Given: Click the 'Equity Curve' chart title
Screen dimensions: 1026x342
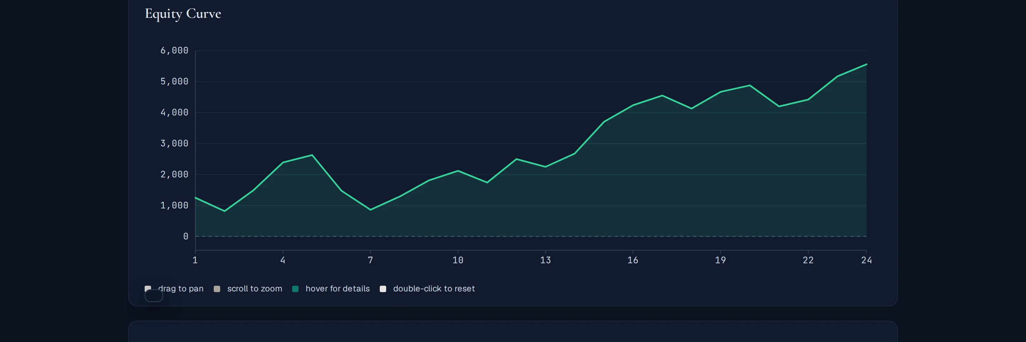Looking at the screenshot, I should (x=183, y=14).
